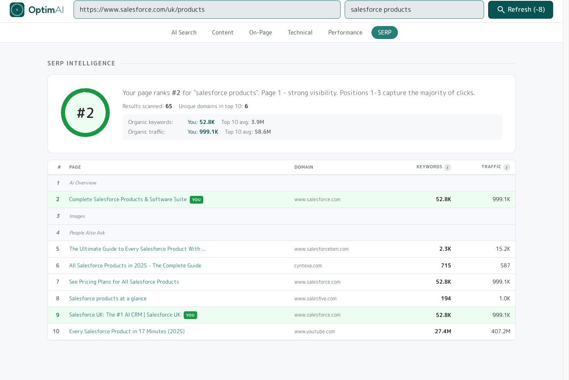The width and height of the screenshot is (569, 380).
Task: Click the SERP INTELLIGENCE heading
Action: click(81, 63)
